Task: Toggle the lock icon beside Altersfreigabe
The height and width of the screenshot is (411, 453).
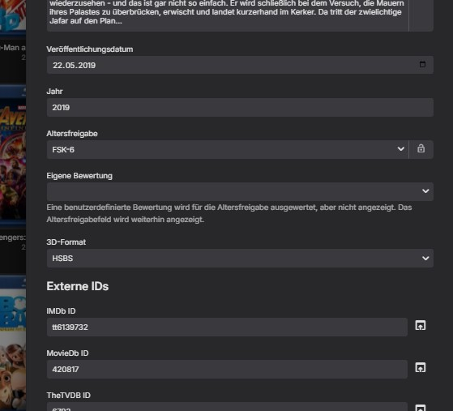Action: pyautogui.click(x=421, y=149)
